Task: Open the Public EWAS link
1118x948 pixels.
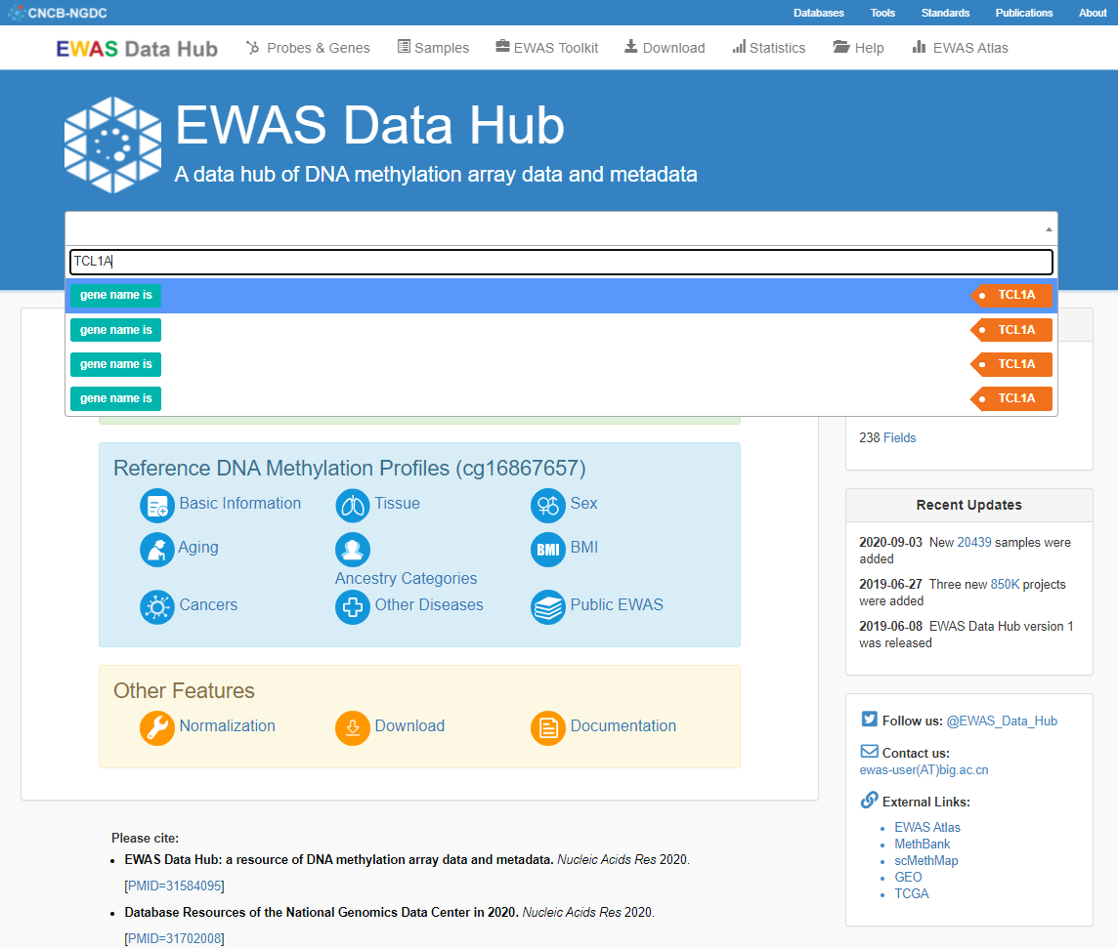Action: (x=617, y=604)
